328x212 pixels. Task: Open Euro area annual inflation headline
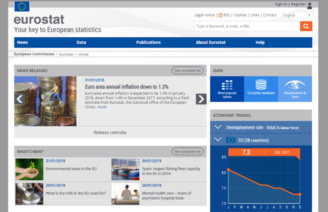126,87
